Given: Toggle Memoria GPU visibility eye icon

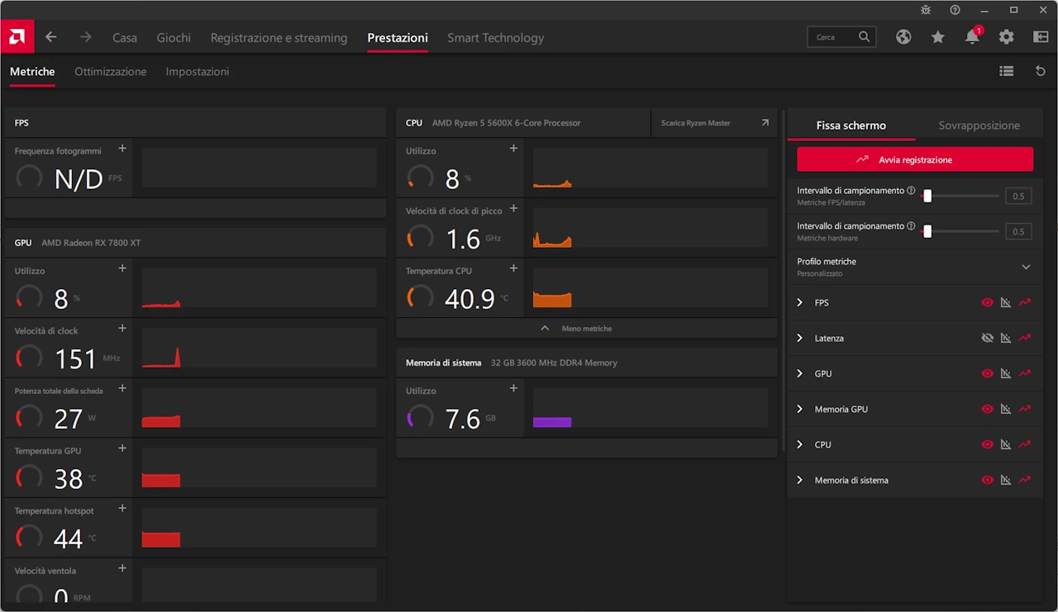Looking at the screenshot, I should [x=987, y=410].
